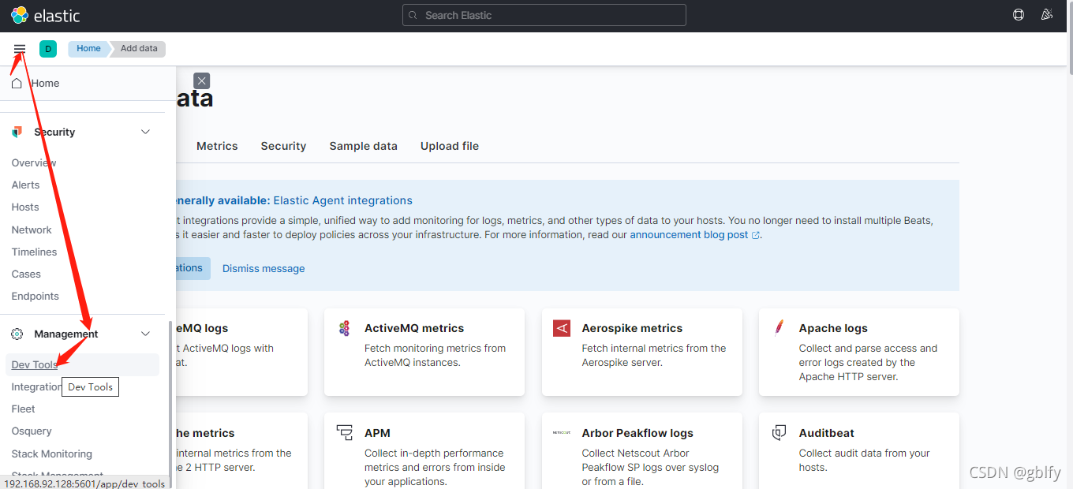Go to Home breadcrumb
This screenshot has width=1073, height=489.
tap(88, 49)
